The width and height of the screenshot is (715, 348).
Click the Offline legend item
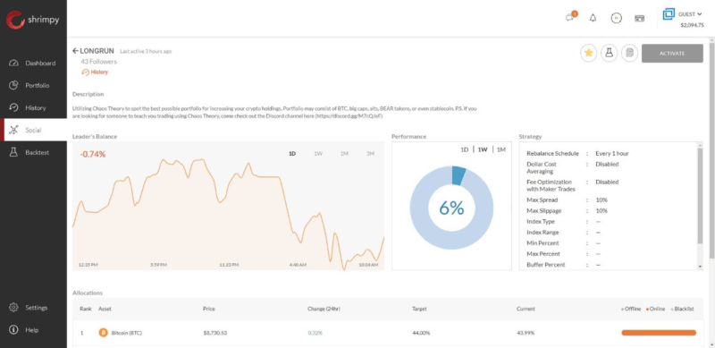point(631,309)
